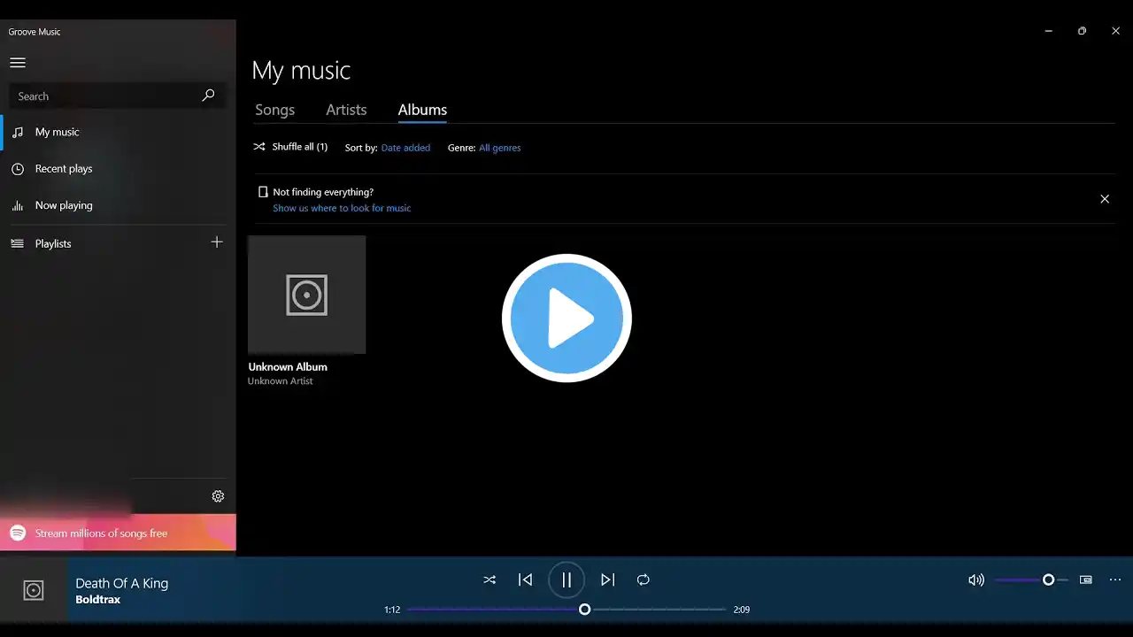
Task: Toggle shuffle in the player bar
Action: pos(489,579)
